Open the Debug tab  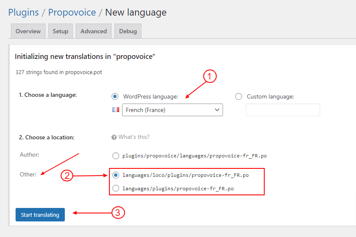[x=128, y=31]
